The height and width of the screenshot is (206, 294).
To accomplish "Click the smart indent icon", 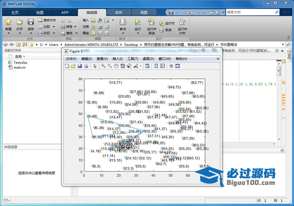I will click(x=93, y=33).
